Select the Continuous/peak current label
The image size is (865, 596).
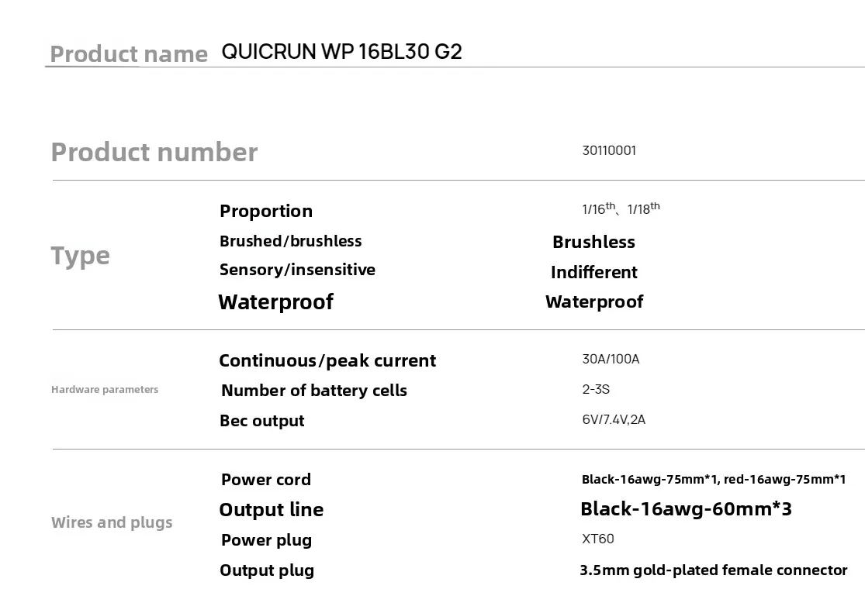(x=327, y=360)
